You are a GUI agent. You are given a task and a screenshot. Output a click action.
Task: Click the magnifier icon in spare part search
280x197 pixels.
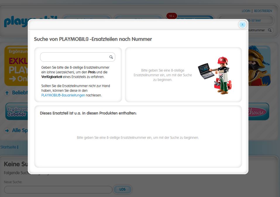coord(111,57)
